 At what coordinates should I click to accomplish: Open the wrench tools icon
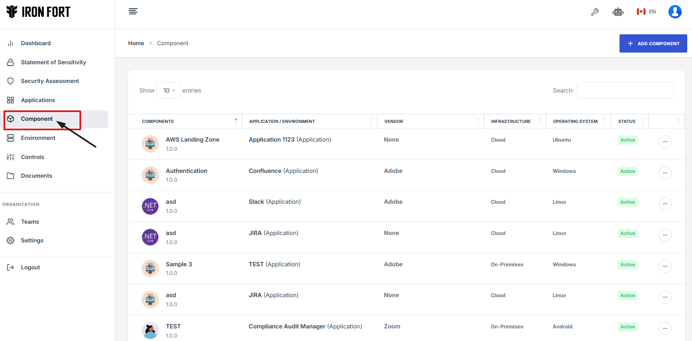[595, 12]
